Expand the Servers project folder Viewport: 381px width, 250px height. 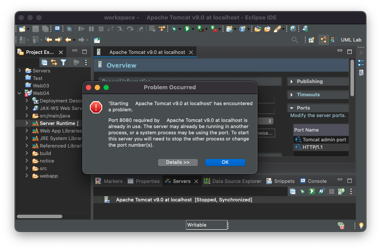[19, 71]
